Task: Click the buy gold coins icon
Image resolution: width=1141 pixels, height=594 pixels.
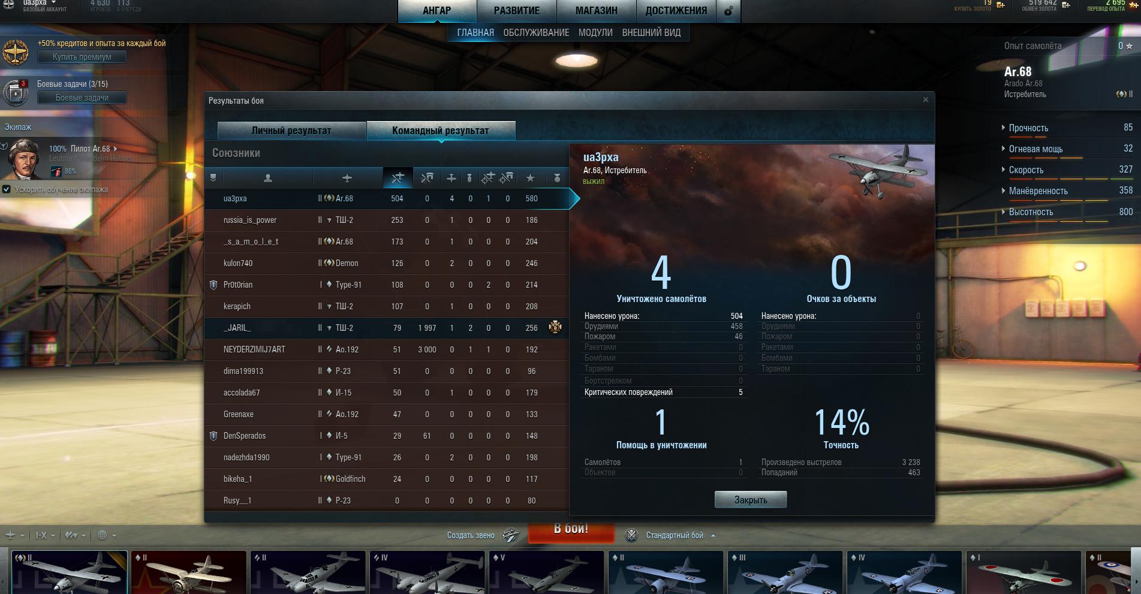Action: point(1001,5)
